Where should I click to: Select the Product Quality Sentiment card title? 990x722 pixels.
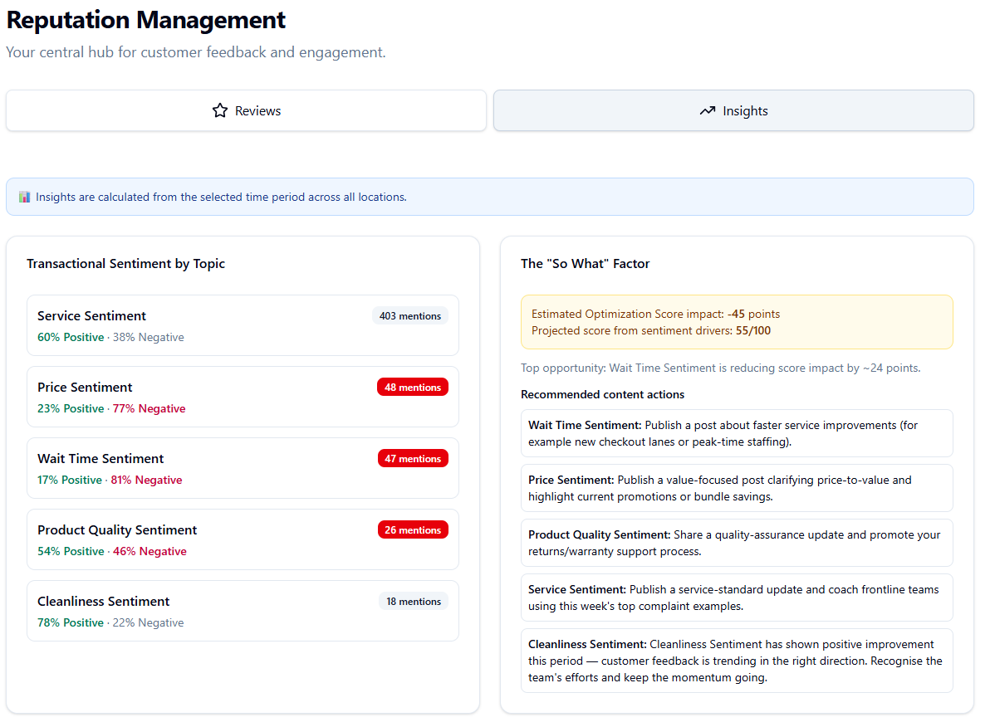click(117, 529)
